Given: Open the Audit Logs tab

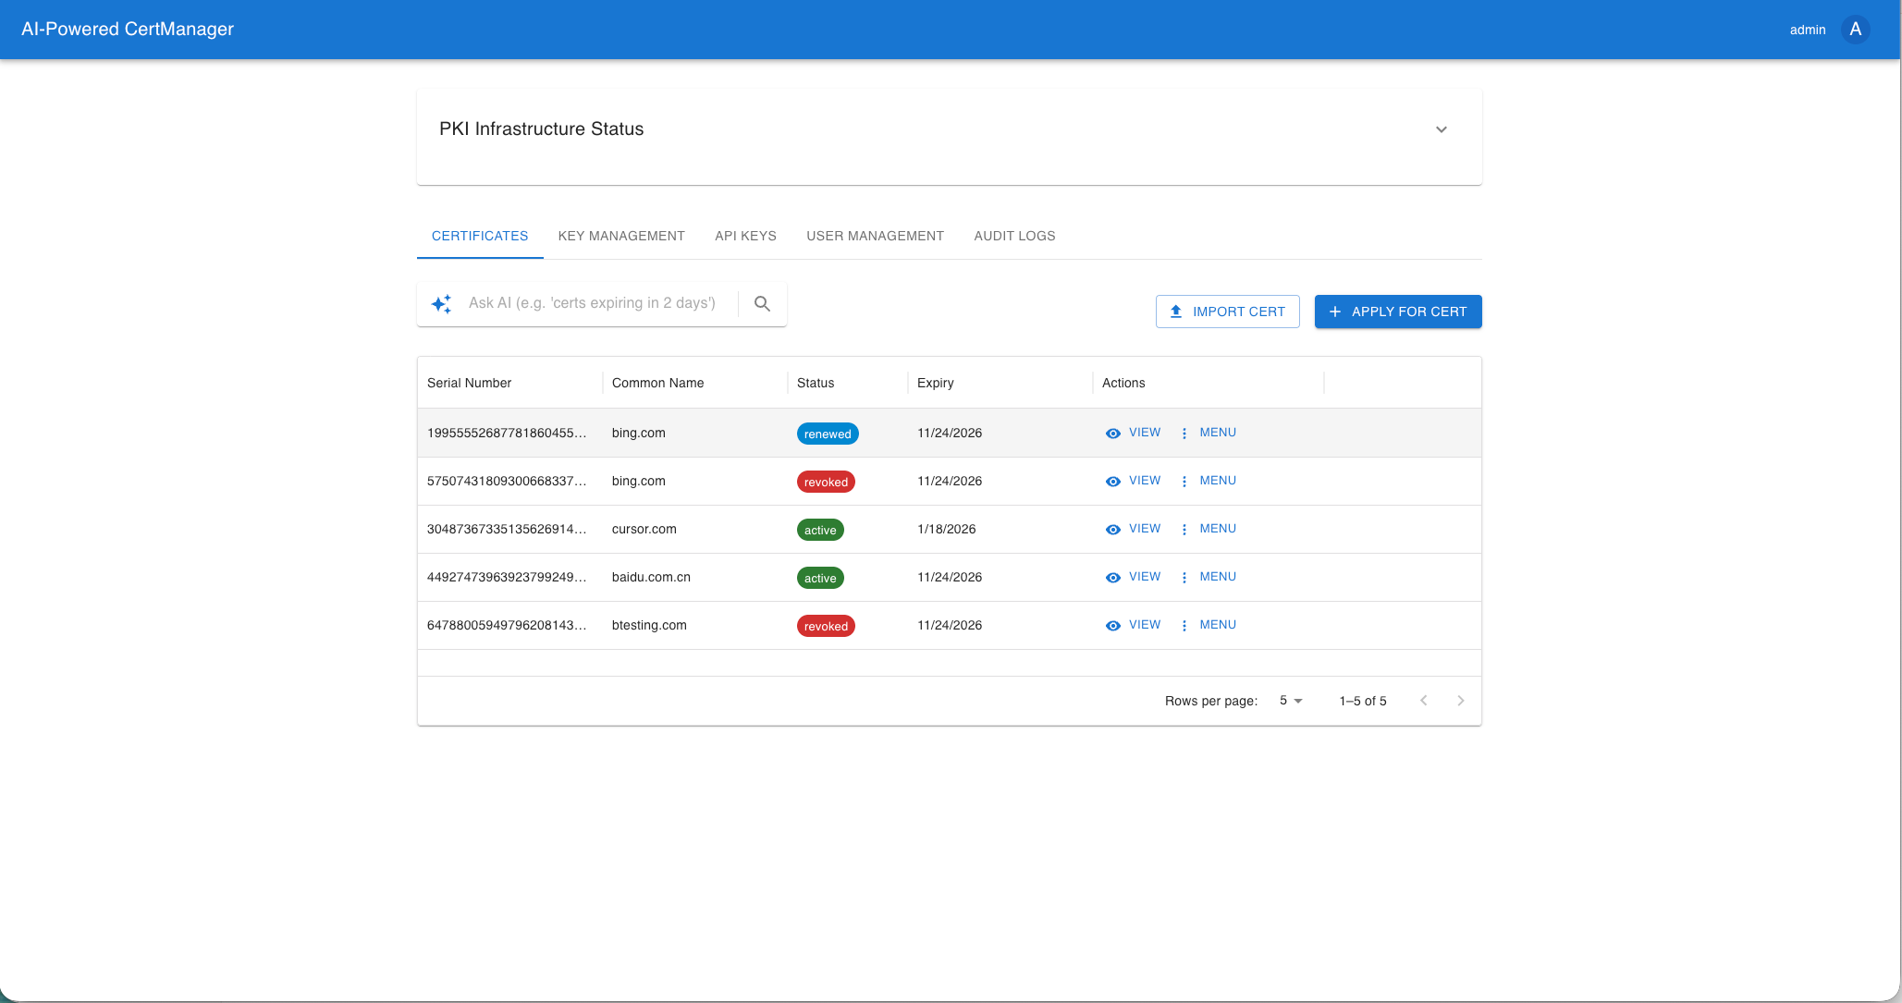Looking at the screenshot, I should (1014, 236).
